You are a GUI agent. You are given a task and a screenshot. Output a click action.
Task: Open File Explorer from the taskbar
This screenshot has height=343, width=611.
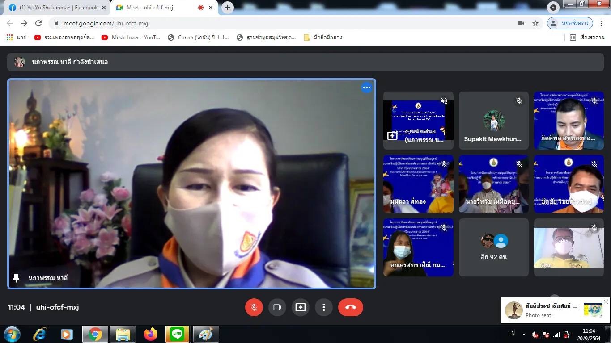(x=123, y=334)
